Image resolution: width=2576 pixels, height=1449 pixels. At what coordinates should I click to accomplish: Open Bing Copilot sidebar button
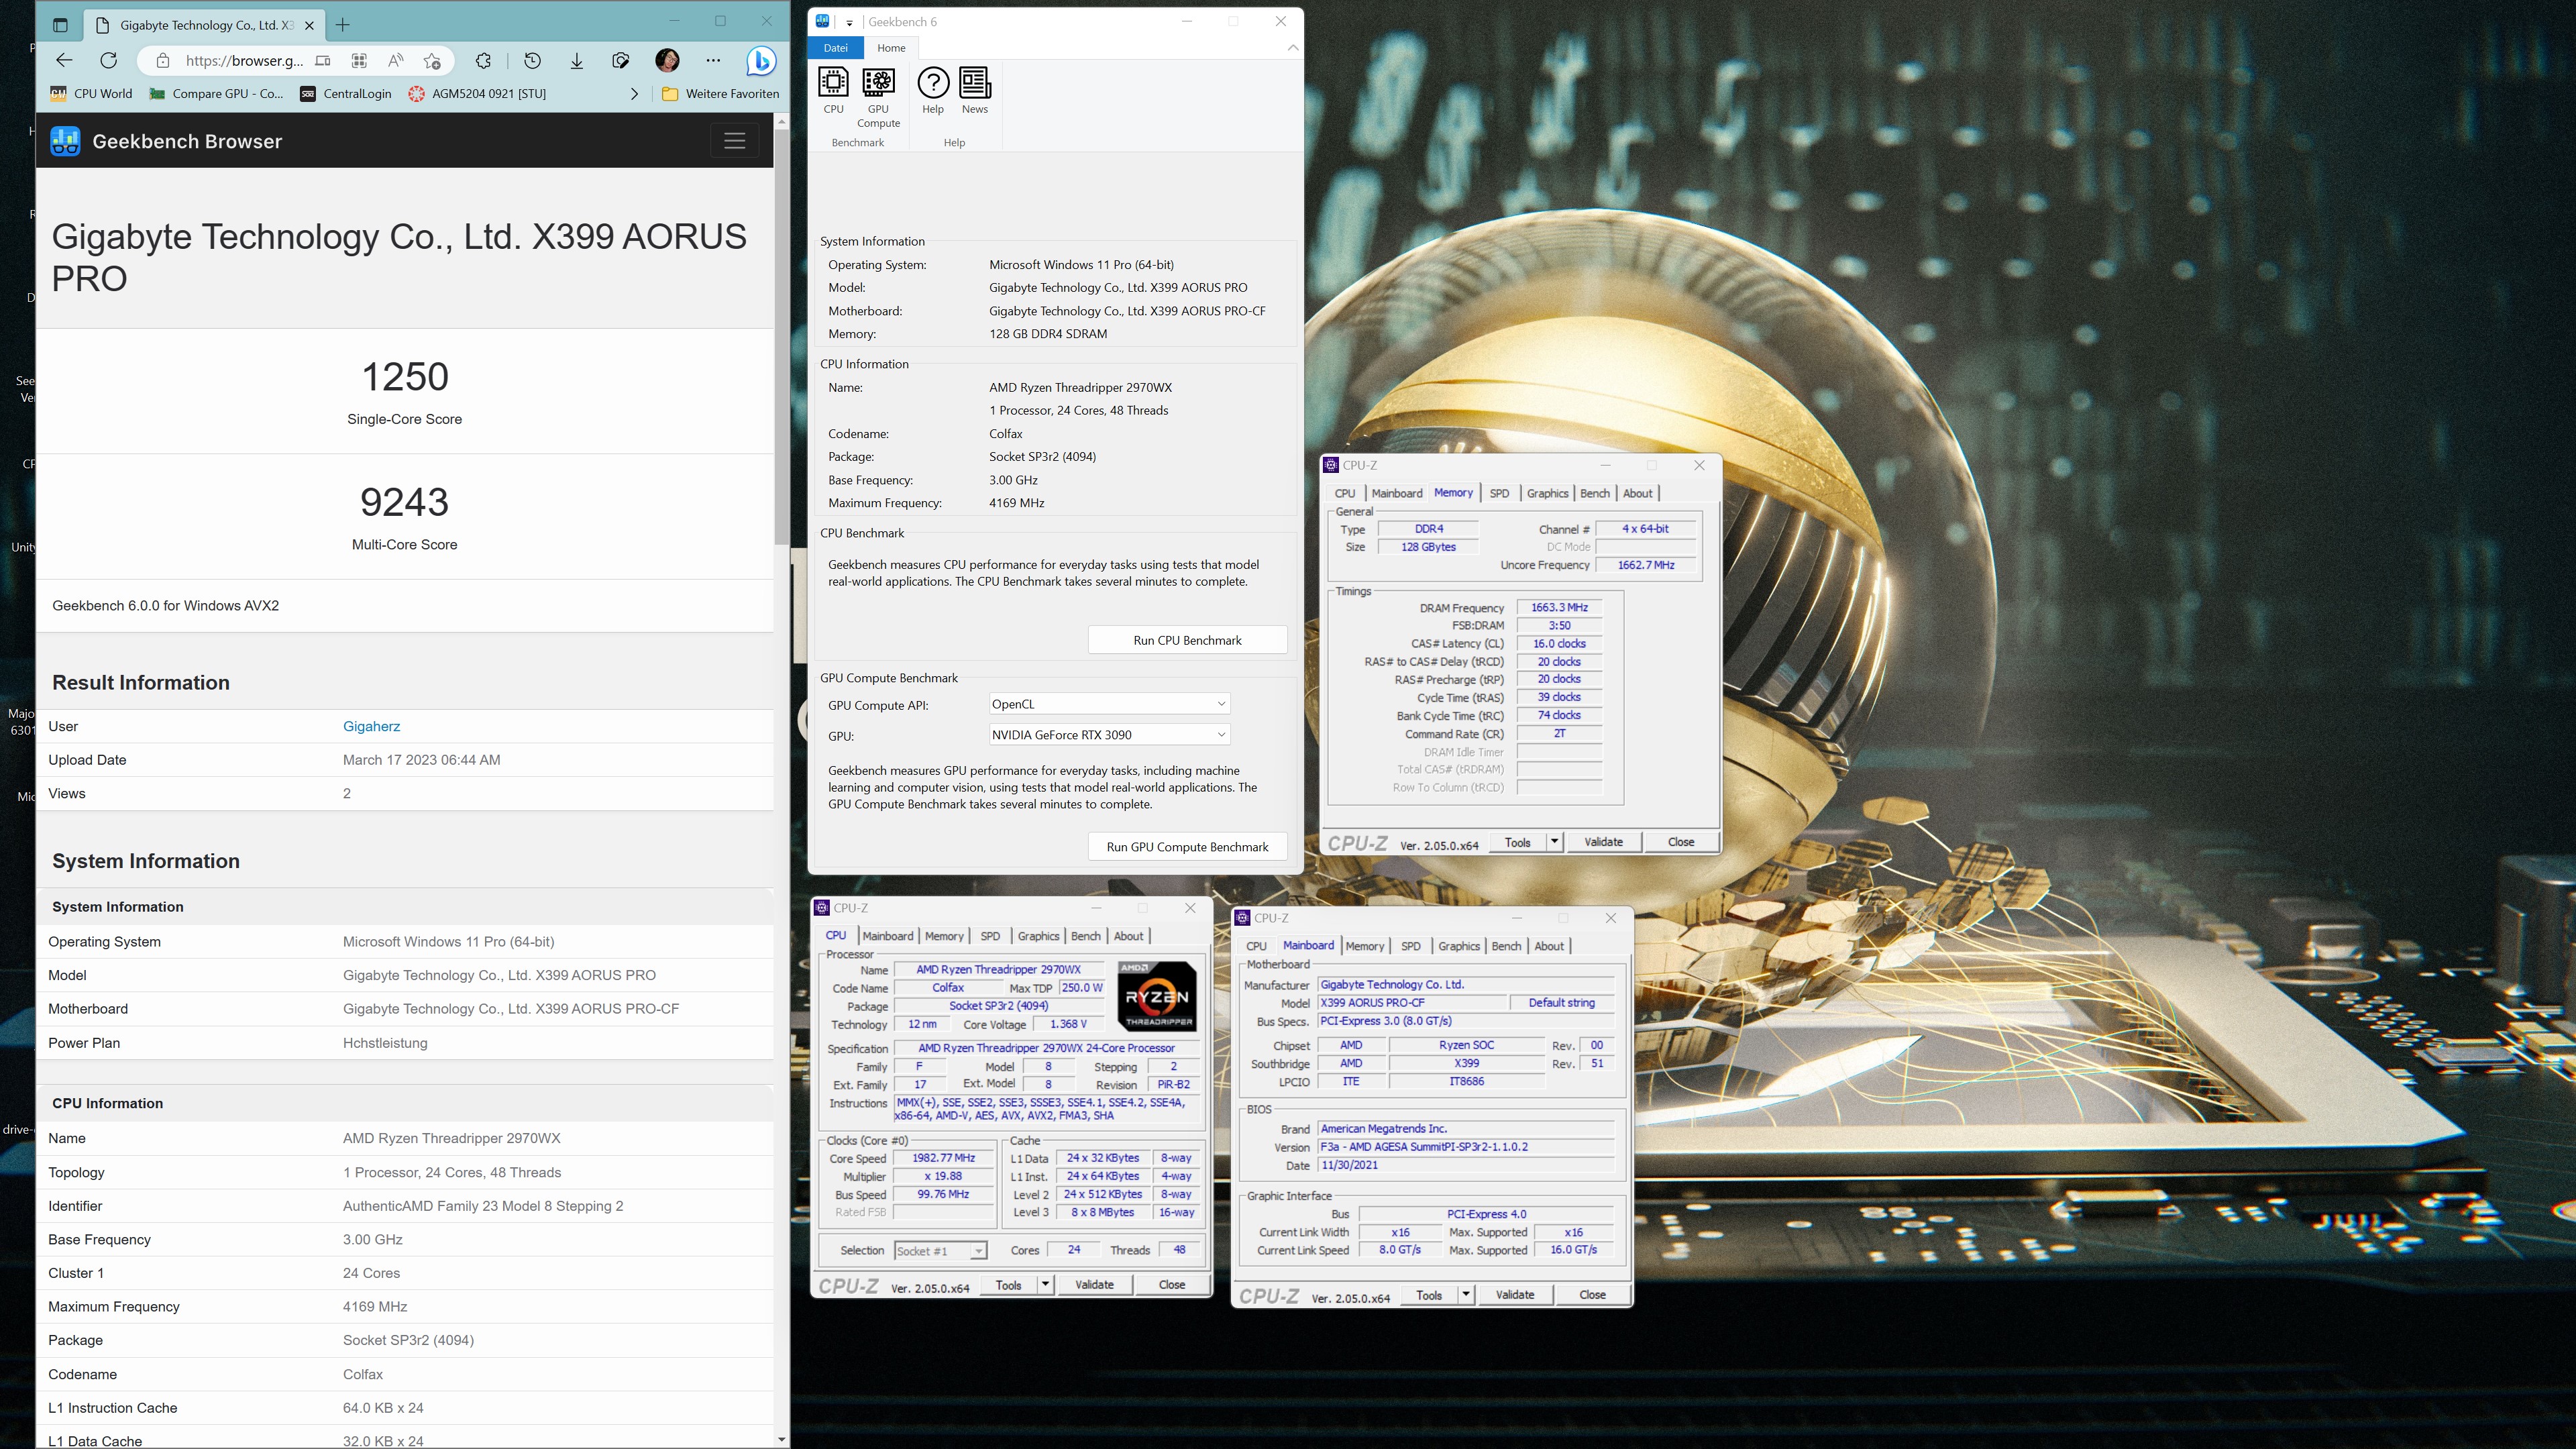coord(761,61)
